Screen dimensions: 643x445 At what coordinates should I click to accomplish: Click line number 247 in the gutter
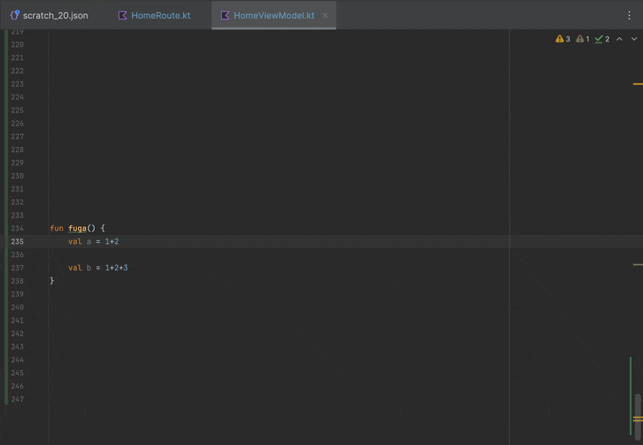[x=17, y=399]
